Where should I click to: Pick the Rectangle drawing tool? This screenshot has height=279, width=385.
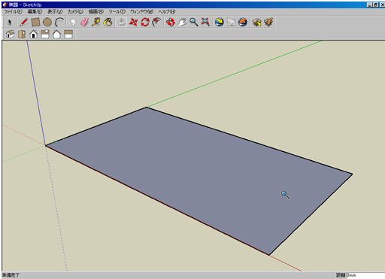35,23
